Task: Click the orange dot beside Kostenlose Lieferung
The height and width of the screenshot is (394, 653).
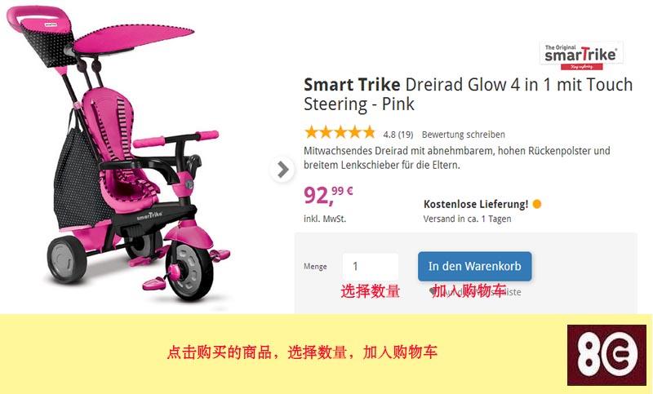Action: click(x=537, y=204)
